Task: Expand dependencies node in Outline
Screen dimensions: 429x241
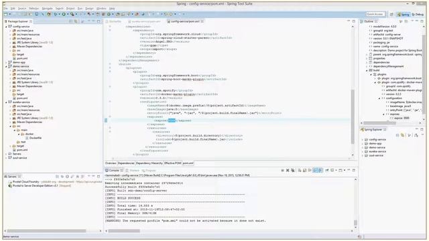Action: (367, 62)
